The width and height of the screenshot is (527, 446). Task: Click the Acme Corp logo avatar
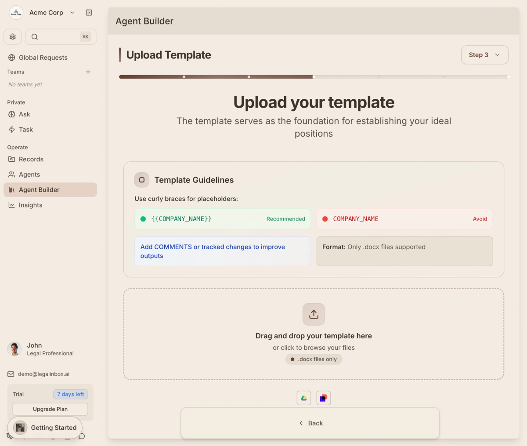coord(16,13)
